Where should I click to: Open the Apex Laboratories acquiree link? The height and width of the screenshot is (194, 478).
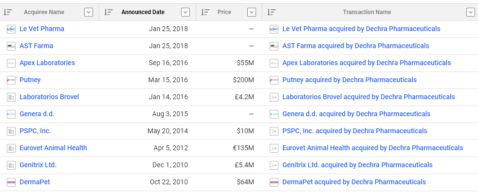[x=47, y=63]
